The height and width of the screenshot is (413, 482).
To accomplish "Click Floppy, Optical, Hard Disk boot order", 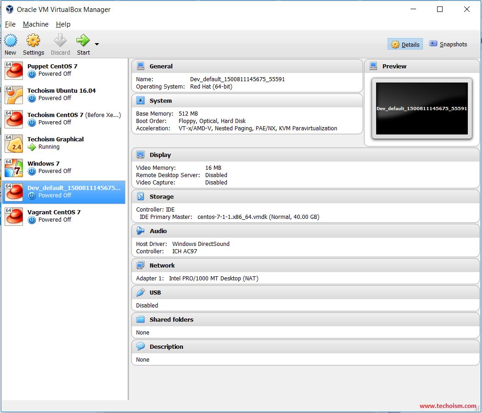I will [x=212, y=121].
